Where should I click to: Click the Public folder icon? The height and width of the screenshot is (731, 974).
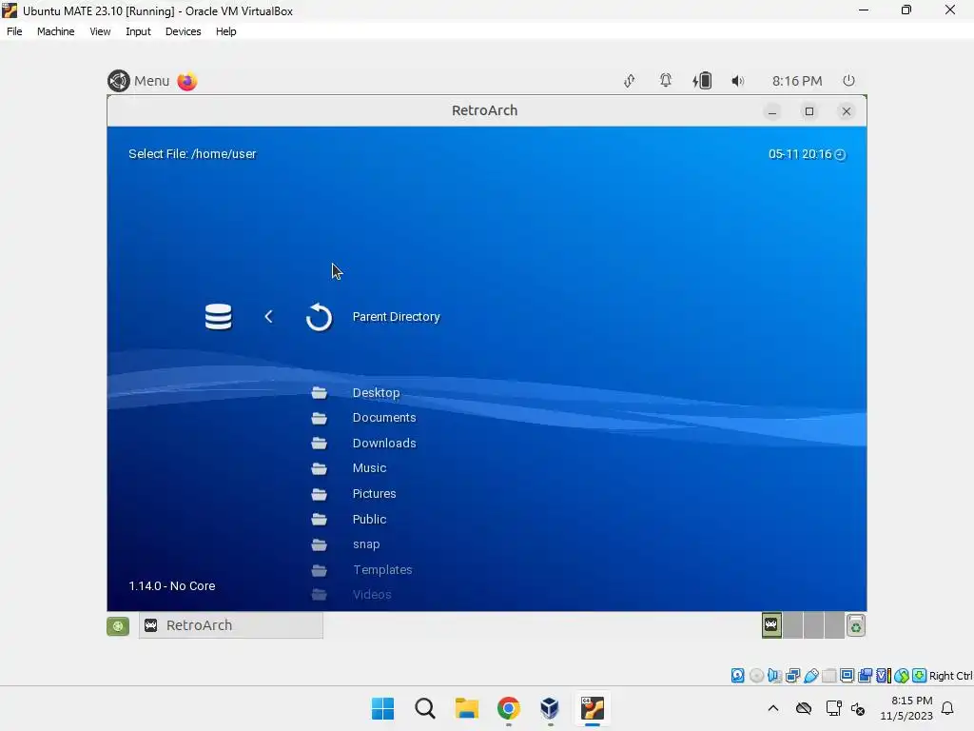[320, 519]
